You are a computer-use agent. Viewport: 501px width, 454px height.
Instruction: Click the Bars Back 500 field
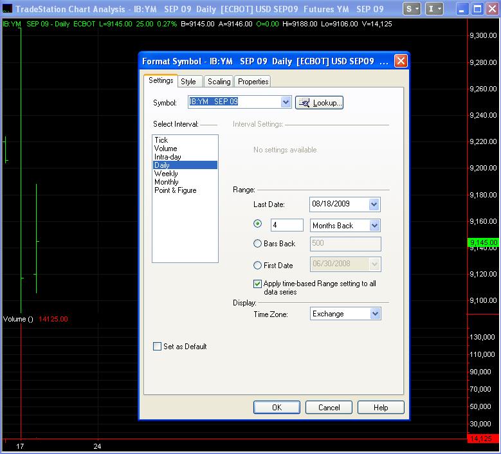coord(345,244)
